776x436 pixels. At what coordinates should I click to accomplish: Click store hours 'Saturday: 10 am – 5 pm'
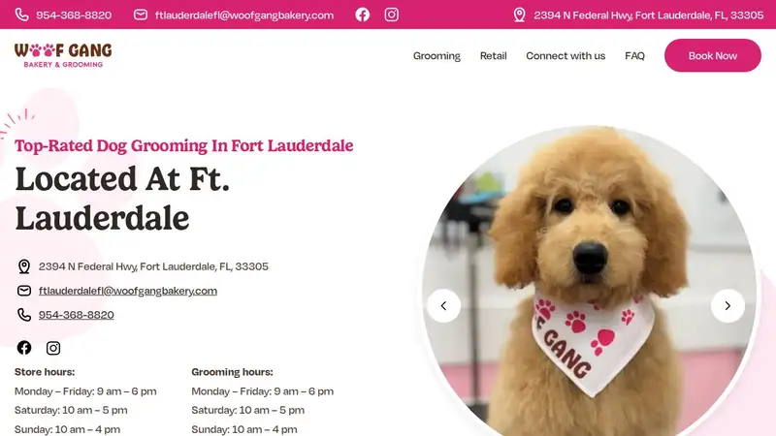(71, 410)
